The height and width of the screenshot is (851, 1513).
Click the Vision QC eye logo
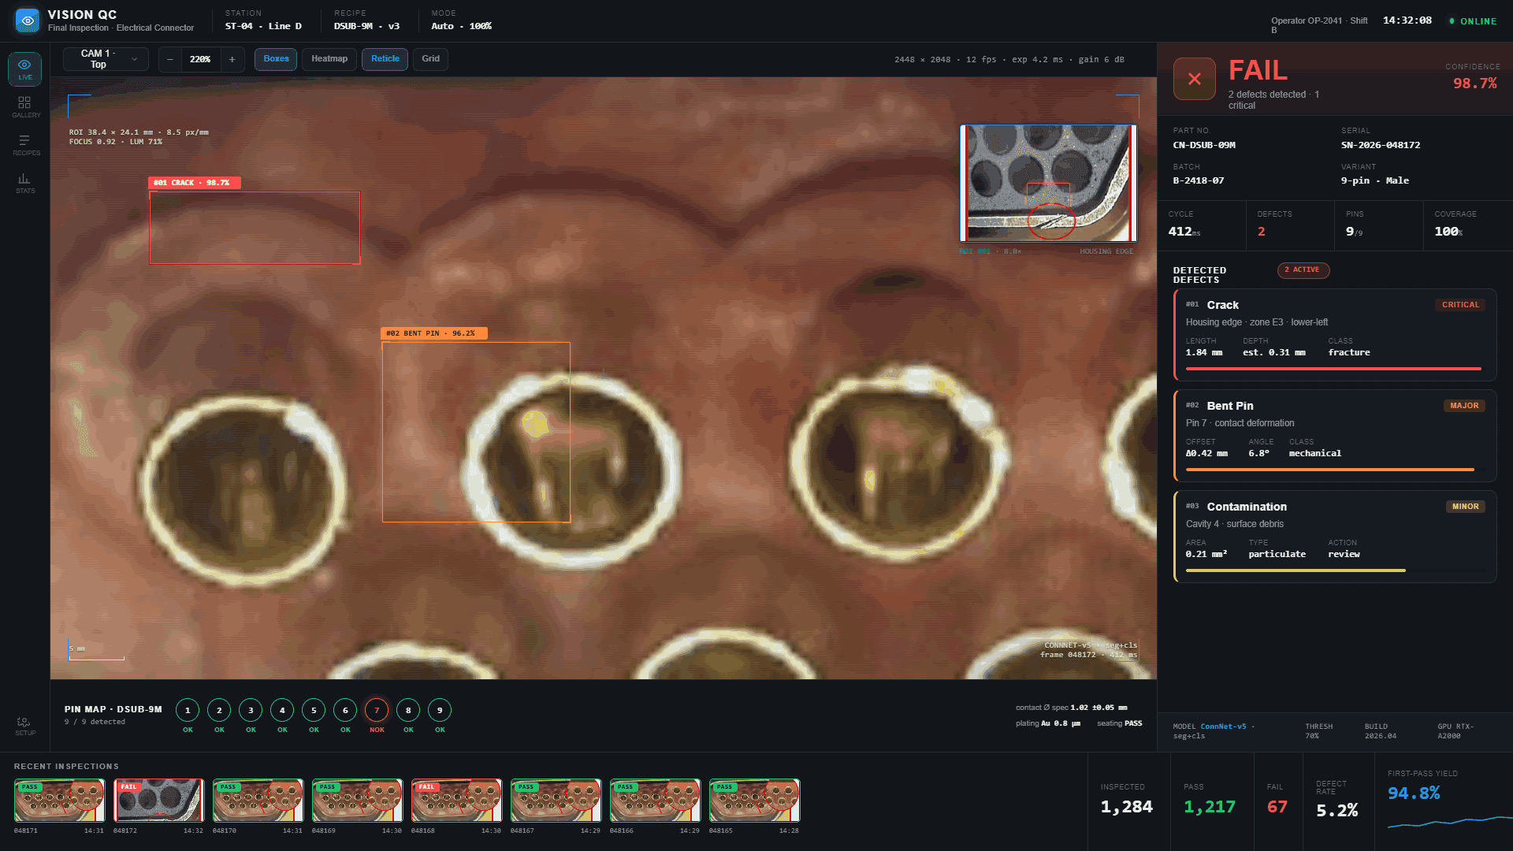pyautogui.click(x=28, y=20)
